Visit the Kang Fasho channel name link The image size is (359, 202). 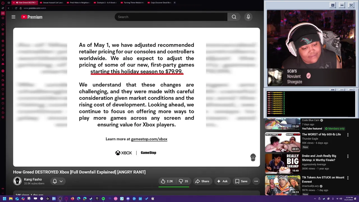point(33,180)
